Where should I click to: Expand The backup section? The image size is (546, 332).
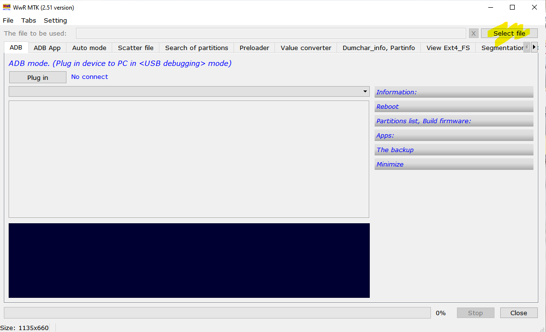click(454, 150)
